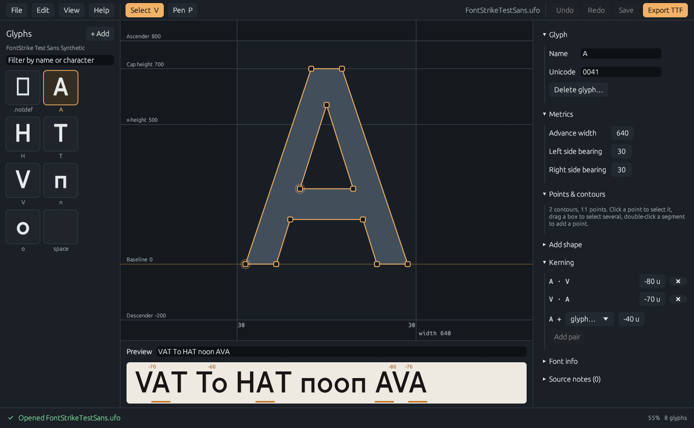Switch to the Select V tool
This screenshot has height=428, width=694.
144,10
